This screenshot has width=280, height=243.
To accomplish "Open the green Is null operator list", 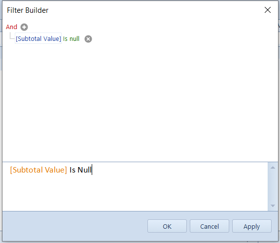I will click(71, 39).
